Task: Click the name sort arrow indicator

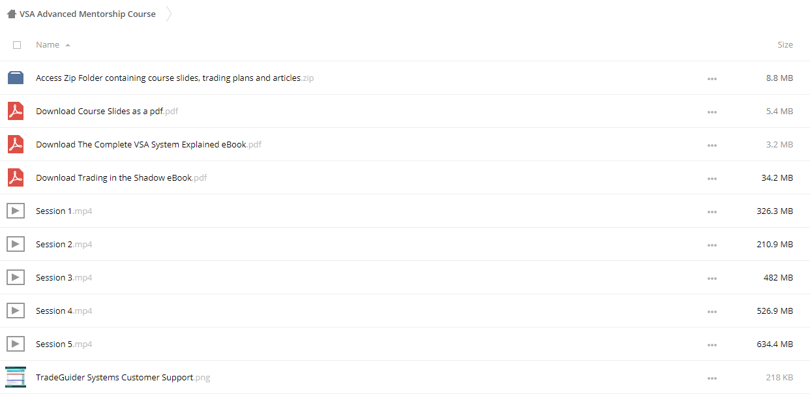Action: 68,46
